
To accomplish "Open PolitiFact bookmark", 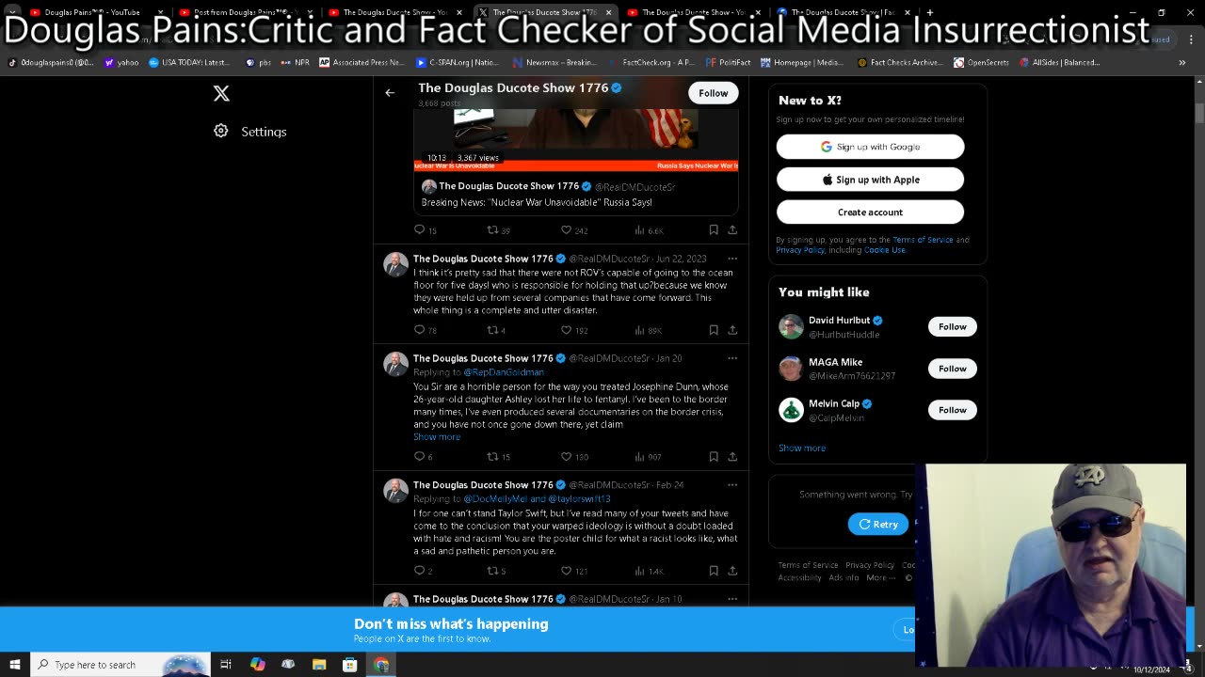I will click(727, 62).
